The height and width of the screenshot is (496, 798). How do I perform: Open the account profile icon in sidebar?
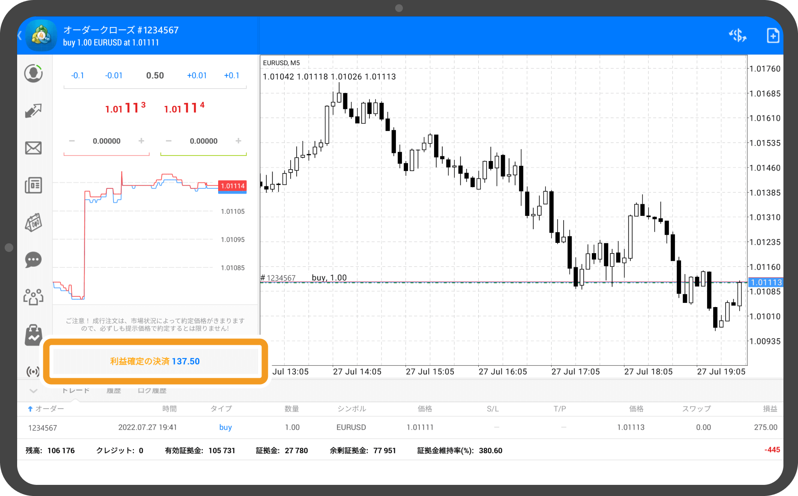tap(33, 74)
